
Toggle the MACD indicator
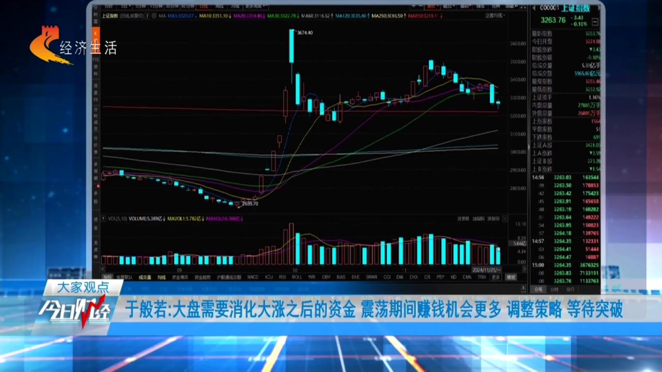pyautogui.click(x=252, y=277)
